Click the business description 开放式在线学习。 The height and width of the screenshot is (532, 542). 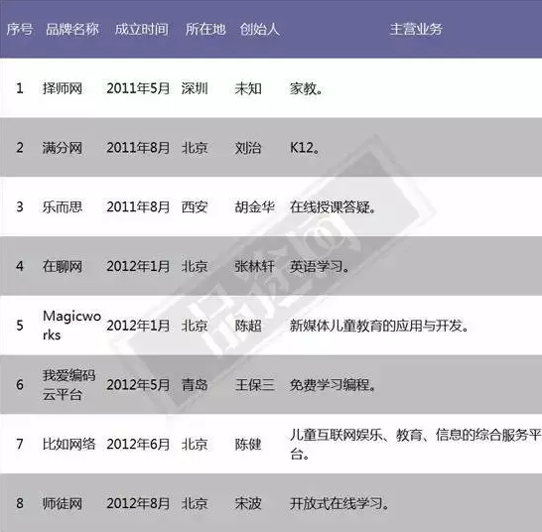tap(339, 503)
